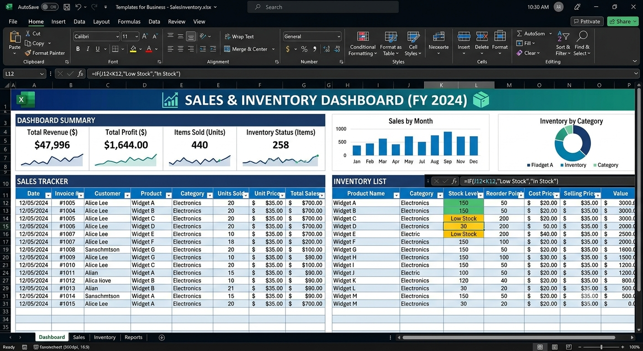Expand the font size dropdown
The width and height of the screenshot is (643, 351).
click(x=136, y=37)
